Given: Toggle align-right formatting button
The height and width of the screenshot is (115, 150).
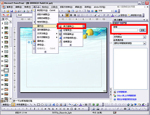Looking at the screenshot, I should tap(75, 15).
